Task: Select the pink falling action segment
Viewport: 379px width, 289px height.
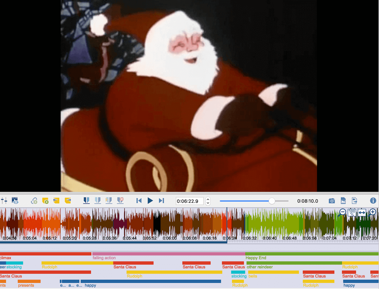Action: 169,254
